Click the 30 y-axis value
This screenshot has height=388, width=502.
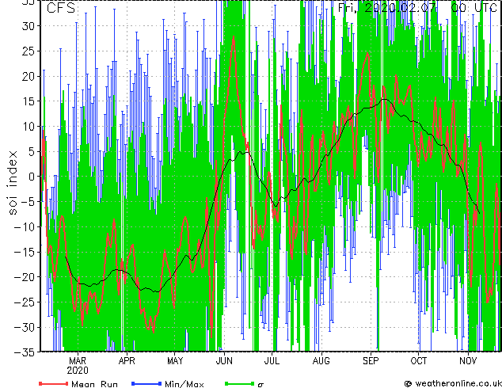click(x=29, y=26)
